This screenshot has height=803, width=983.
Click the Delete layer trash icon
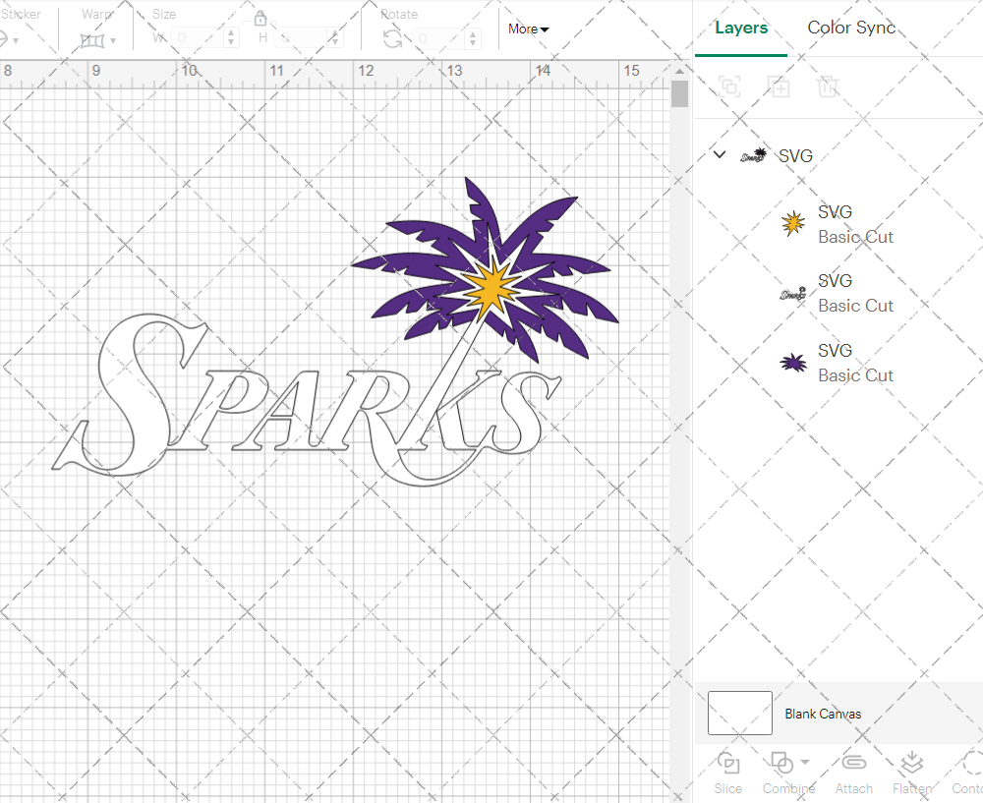[828, 86]
